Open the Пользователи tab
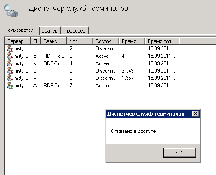Image resolution: width=216 pixels, height=175 pixels. click(x=20, y=30)
